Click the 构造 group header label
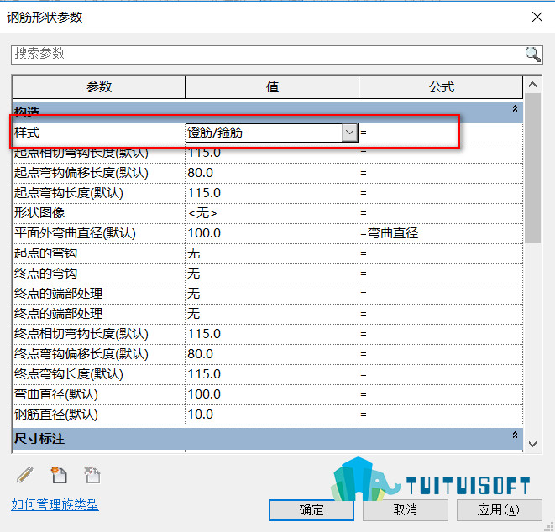 27,112
